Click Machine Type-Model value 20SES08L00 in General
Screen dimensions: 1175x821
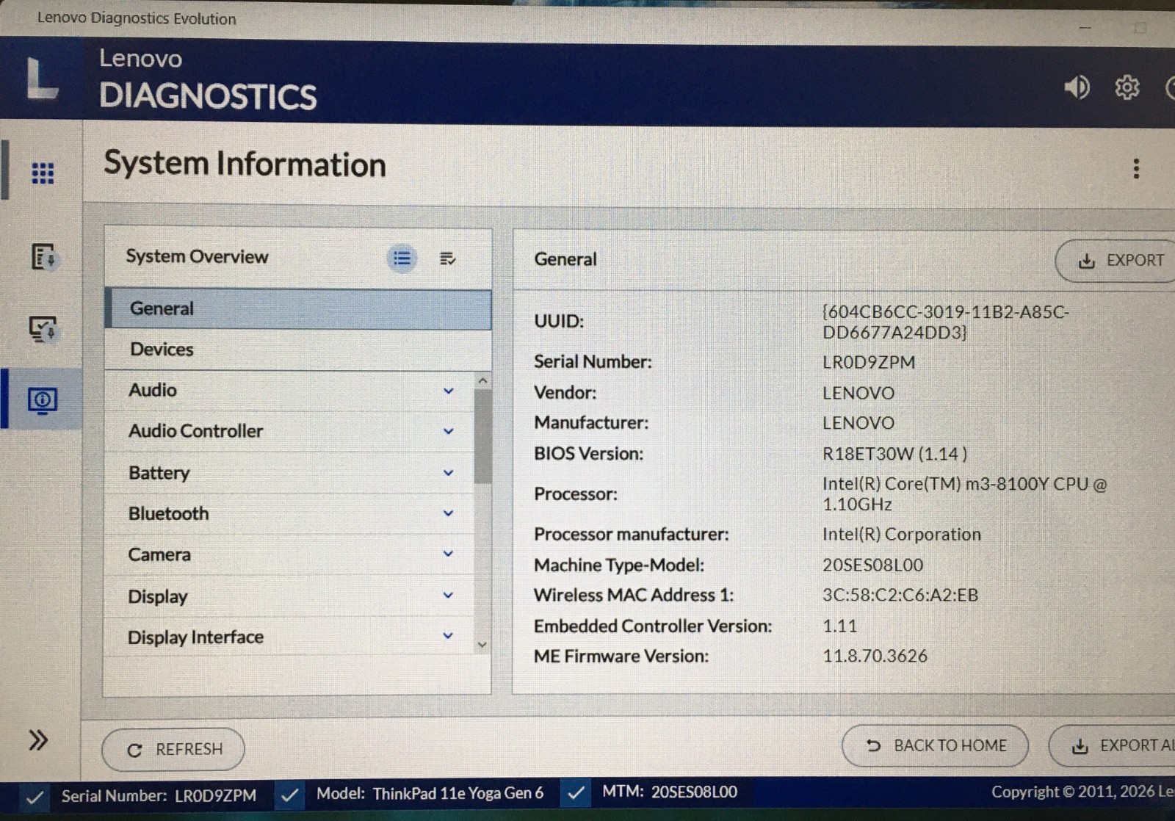click(872, 565)
